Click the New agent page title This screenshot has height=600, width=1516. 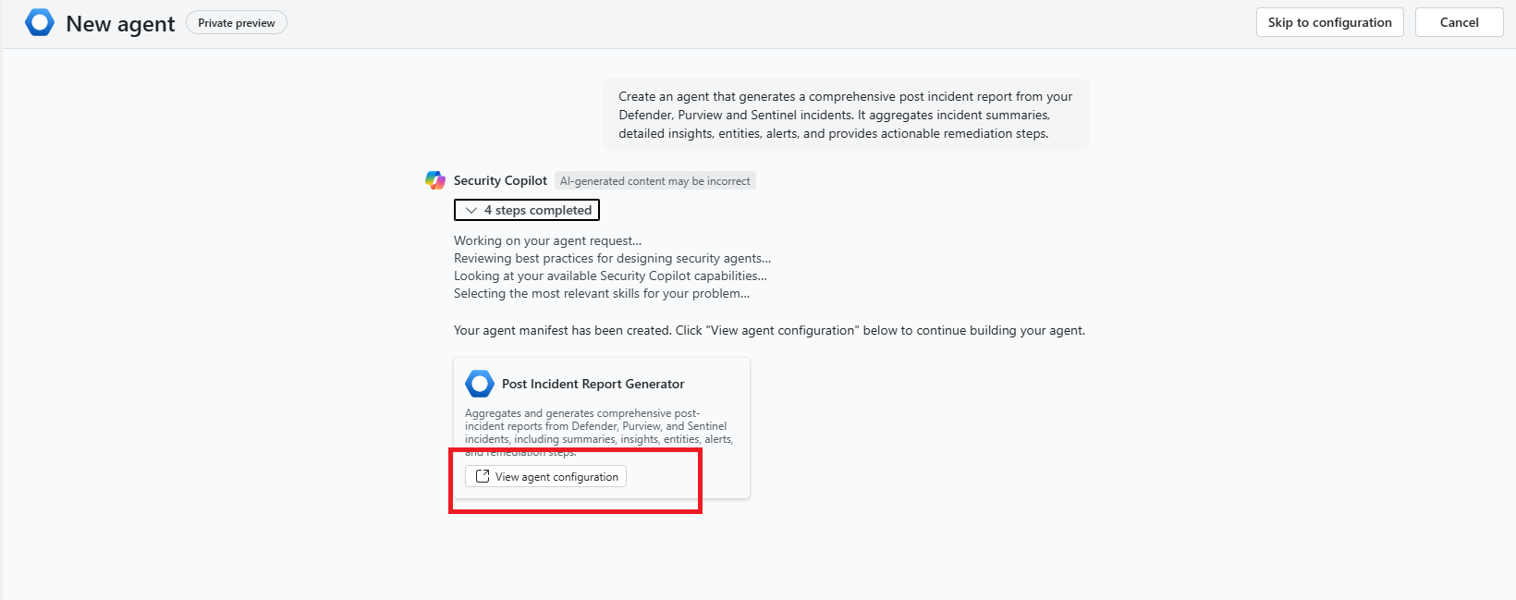pyautogui.click(x=120, y=24)
